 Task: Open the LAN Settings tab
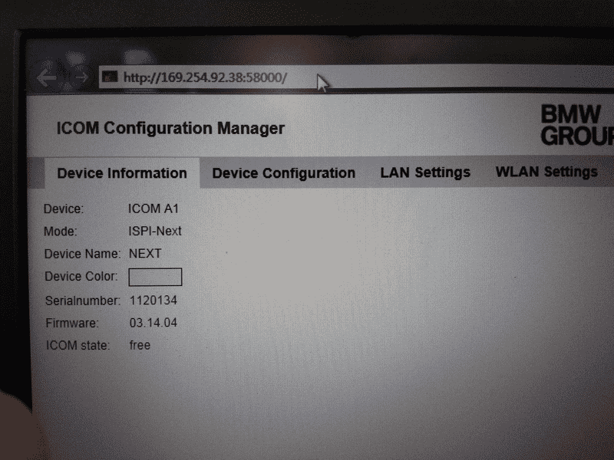tap(425, 172)
